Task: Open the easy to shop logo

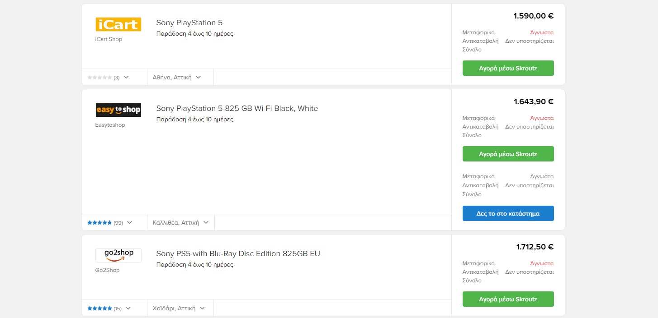Action: coord(118,110)
